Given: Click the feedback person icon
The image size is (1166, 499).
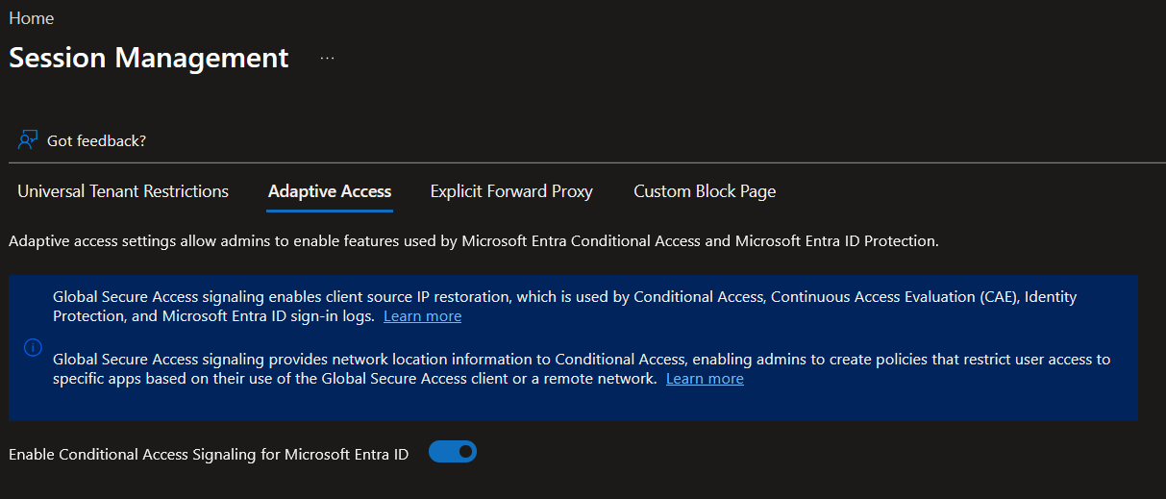Looking at the screenshot, I should (28, 140).
